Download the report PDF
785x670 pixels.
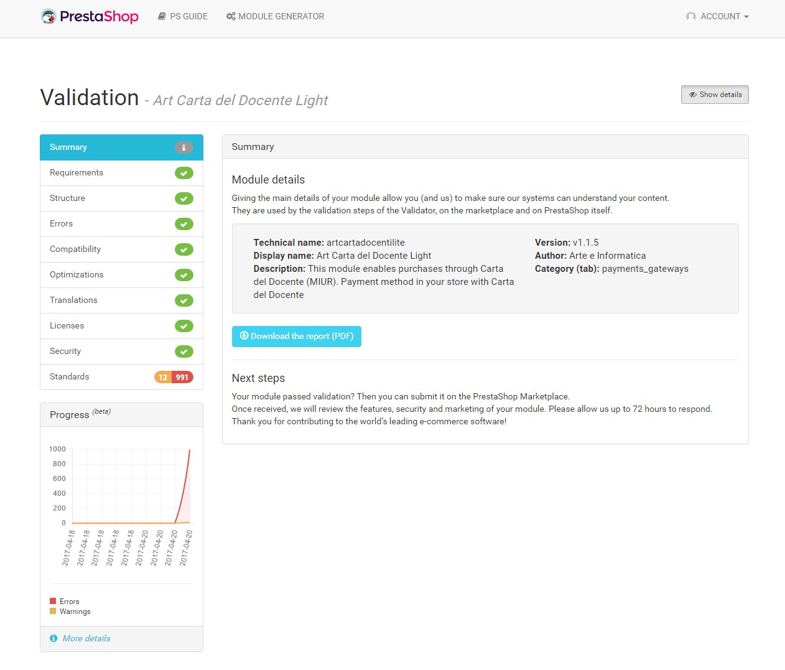click(297, 337)
